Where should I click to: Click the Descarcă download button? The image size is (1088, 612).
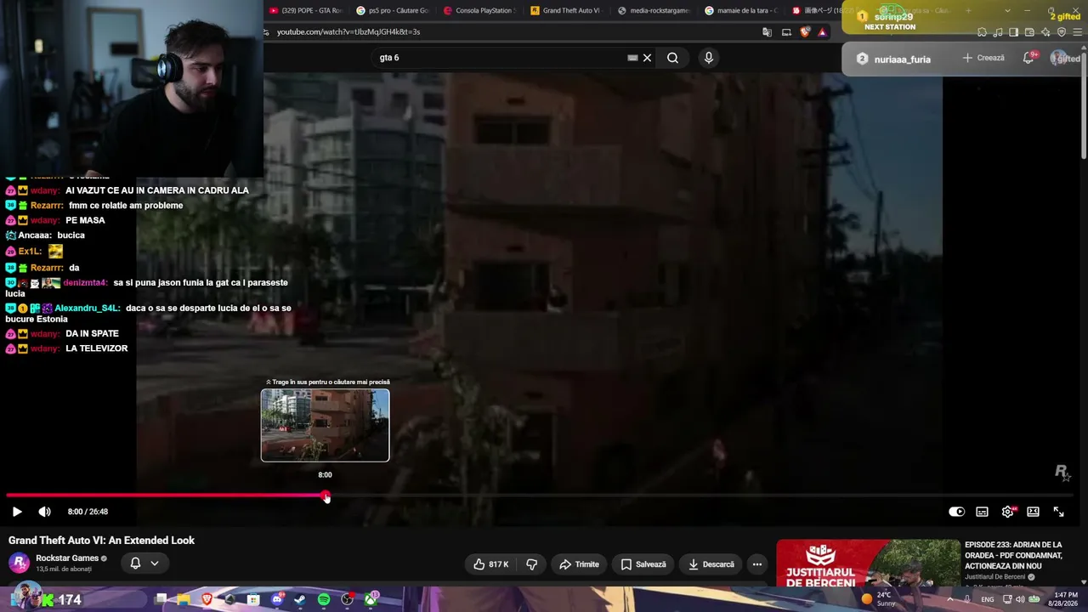pos(711,564)
